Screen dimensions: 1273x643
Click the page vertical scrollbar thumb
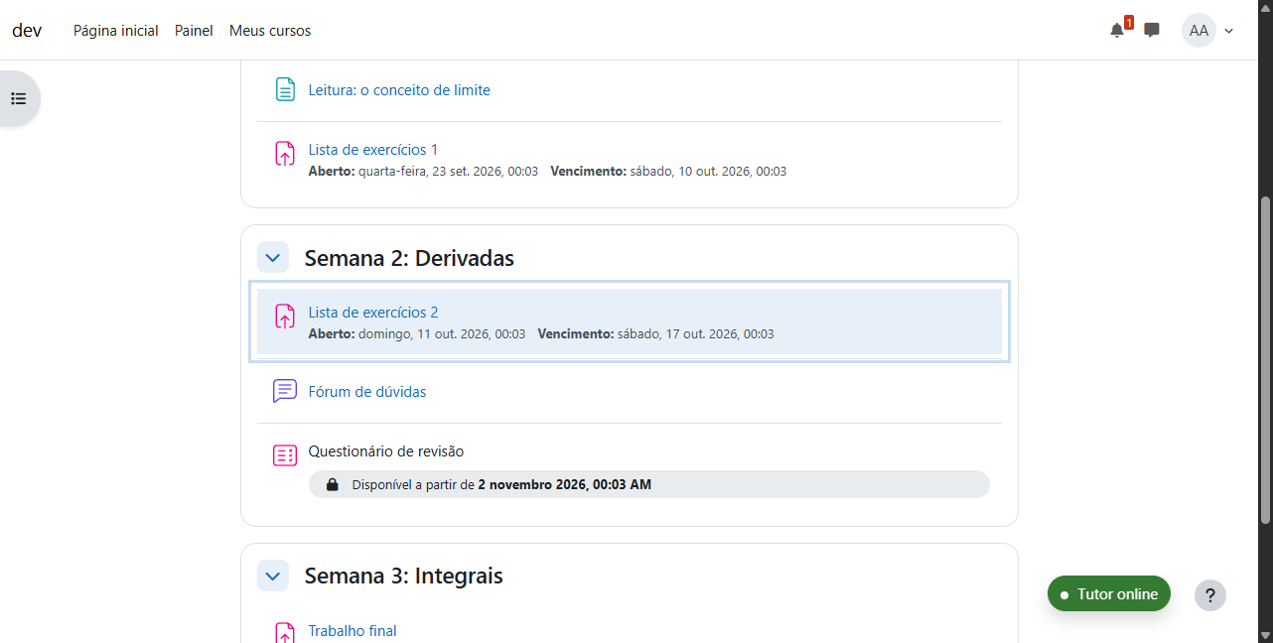(1265, 360)
